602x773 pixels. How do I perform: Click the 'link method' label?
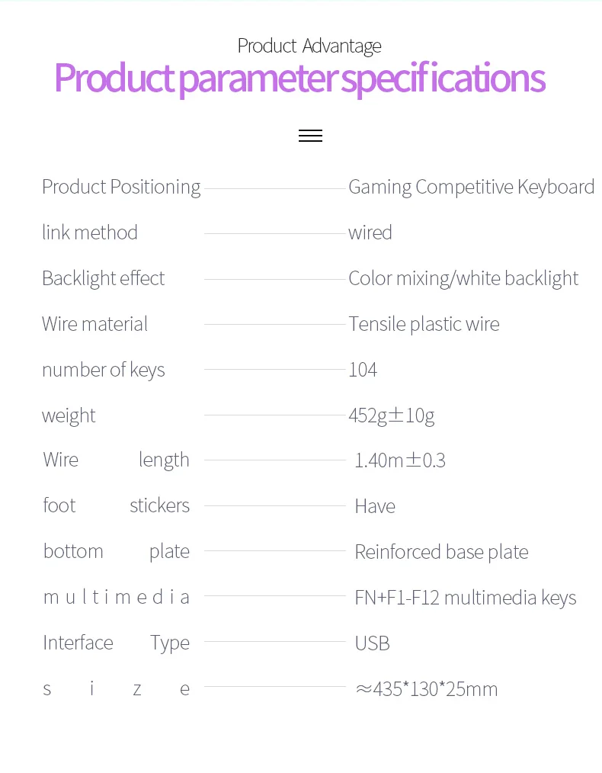tap(90, 233)
